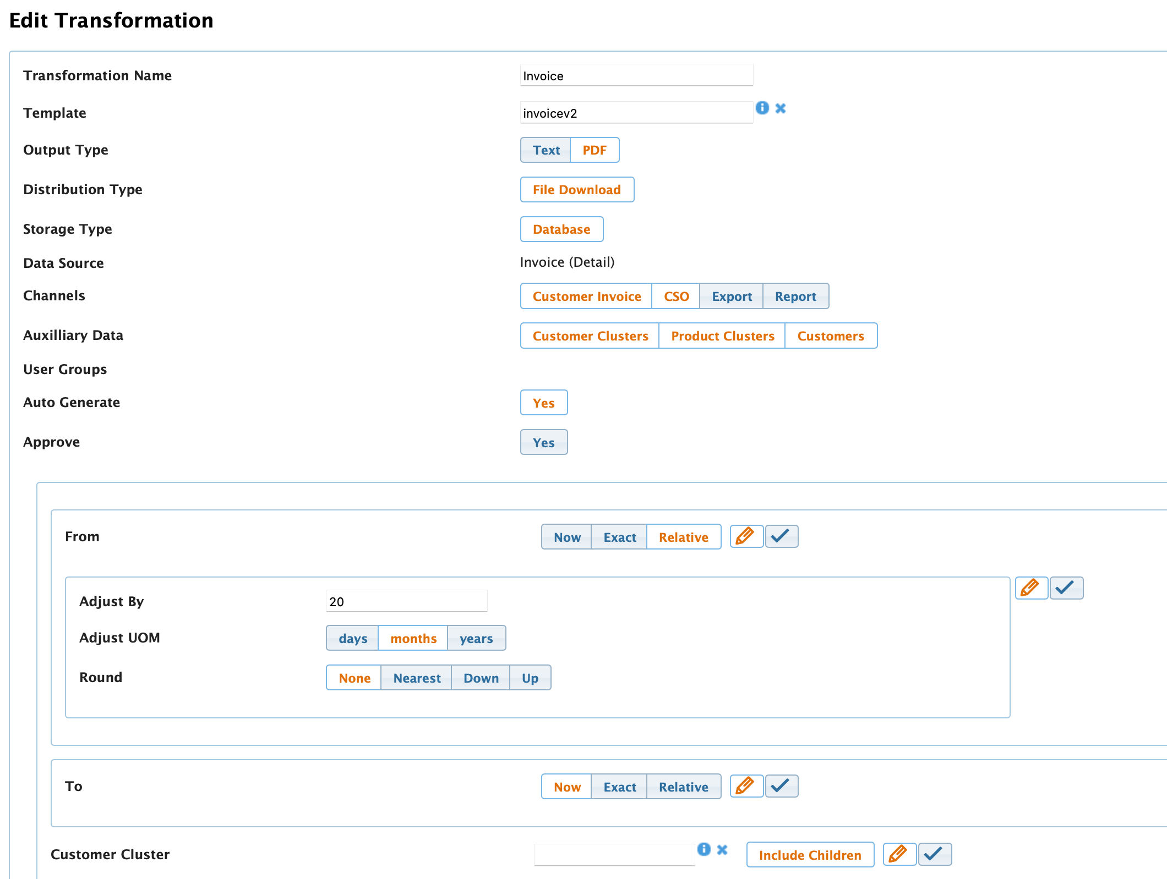The height and width of the screenshot is (879, 1167).
Task: Click the pencil edit icon in Adjust By panel
Action: (1031, 587)
